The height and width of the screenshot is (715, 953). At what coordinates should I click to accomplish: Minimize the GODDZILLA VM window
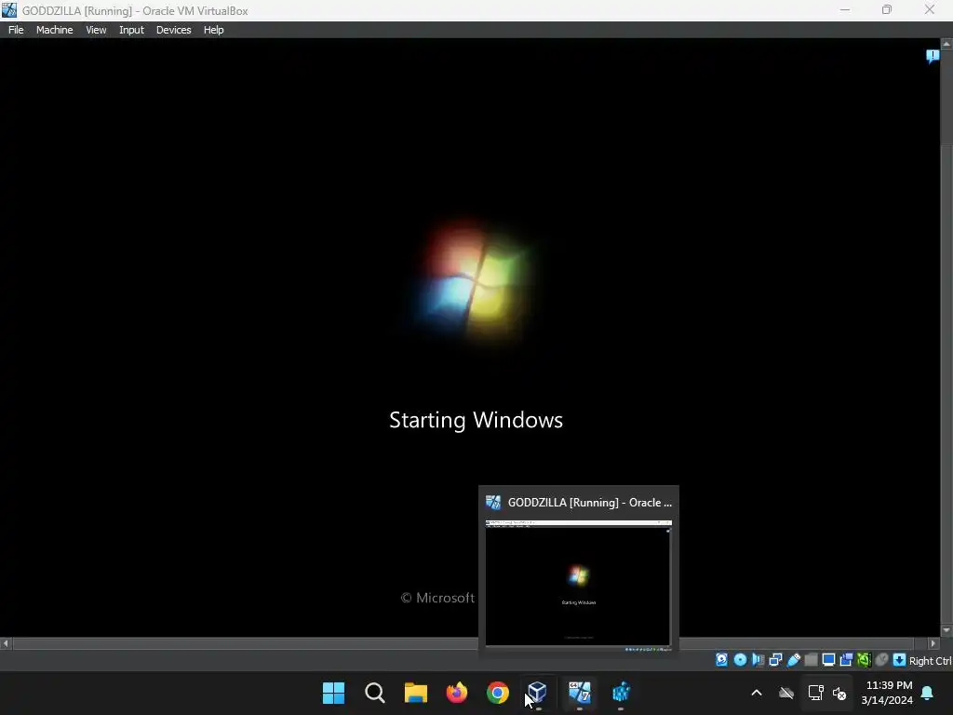pos(845,10)
